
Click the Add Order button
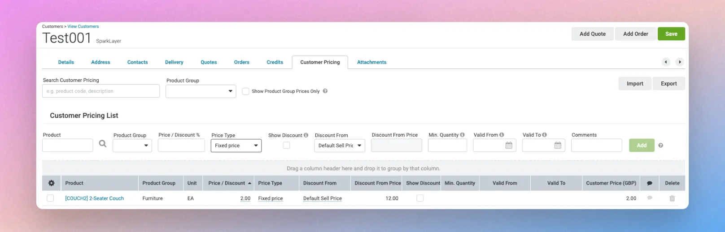[x=636, y=34]
